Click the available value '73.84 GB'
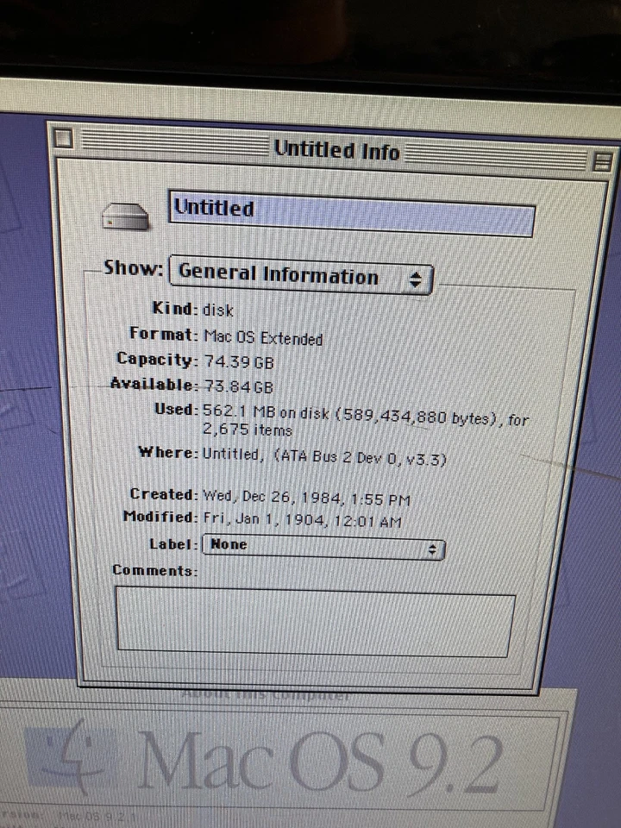The height and width of the screenshot is (828, 621). click(x=238, y=386)
